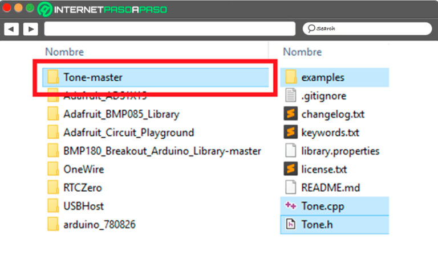This screenshot has width=438, height=273.
Task: Select the Tone.cpp file icon
Action: pos(291,206)
